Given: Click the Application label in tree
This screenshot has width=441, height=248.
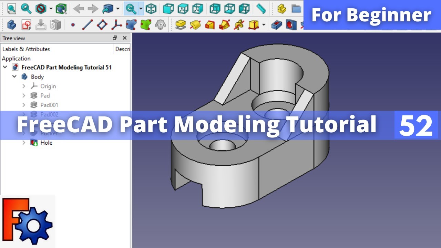Looking at the screenshot, I should point(16,58).
